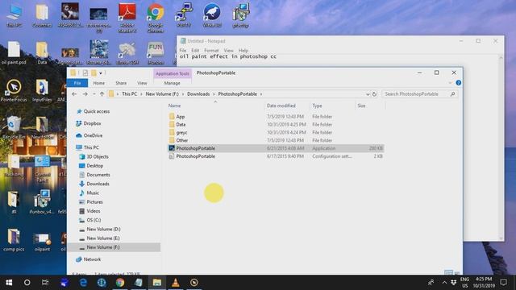Screen dimensions: 516x290
Task: Select Quick access in navigation pane
Action: click(97, 111)
